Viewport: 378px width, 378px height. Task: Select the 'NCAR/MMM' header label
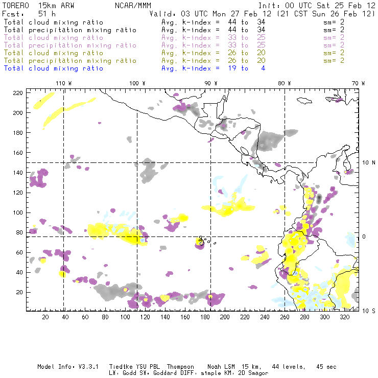[x=133, y=6]
